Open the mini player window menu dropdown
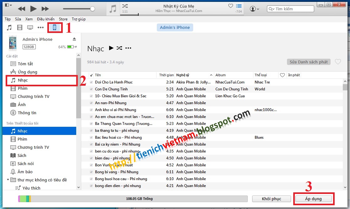The height and width of the screenshot is (209, 350). tap(8, 5)
